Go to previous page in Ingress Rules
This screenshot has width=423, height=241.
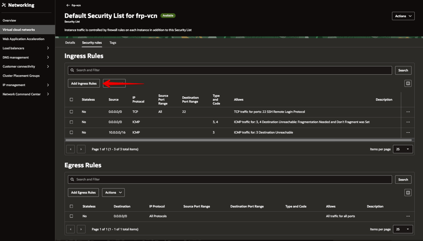coord(70,149)
